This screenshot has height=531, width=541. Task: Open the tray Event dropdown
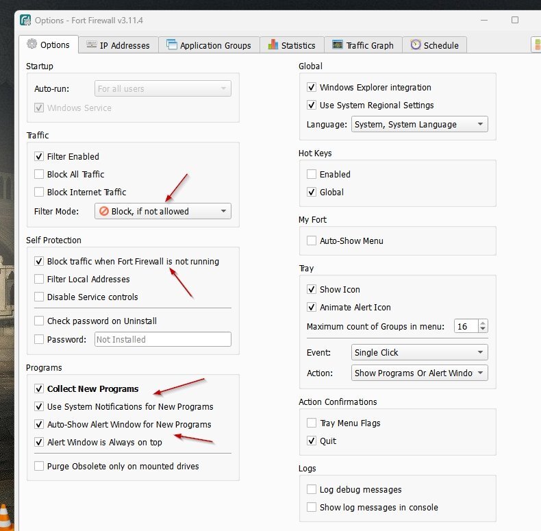click(x=420, y=352)
